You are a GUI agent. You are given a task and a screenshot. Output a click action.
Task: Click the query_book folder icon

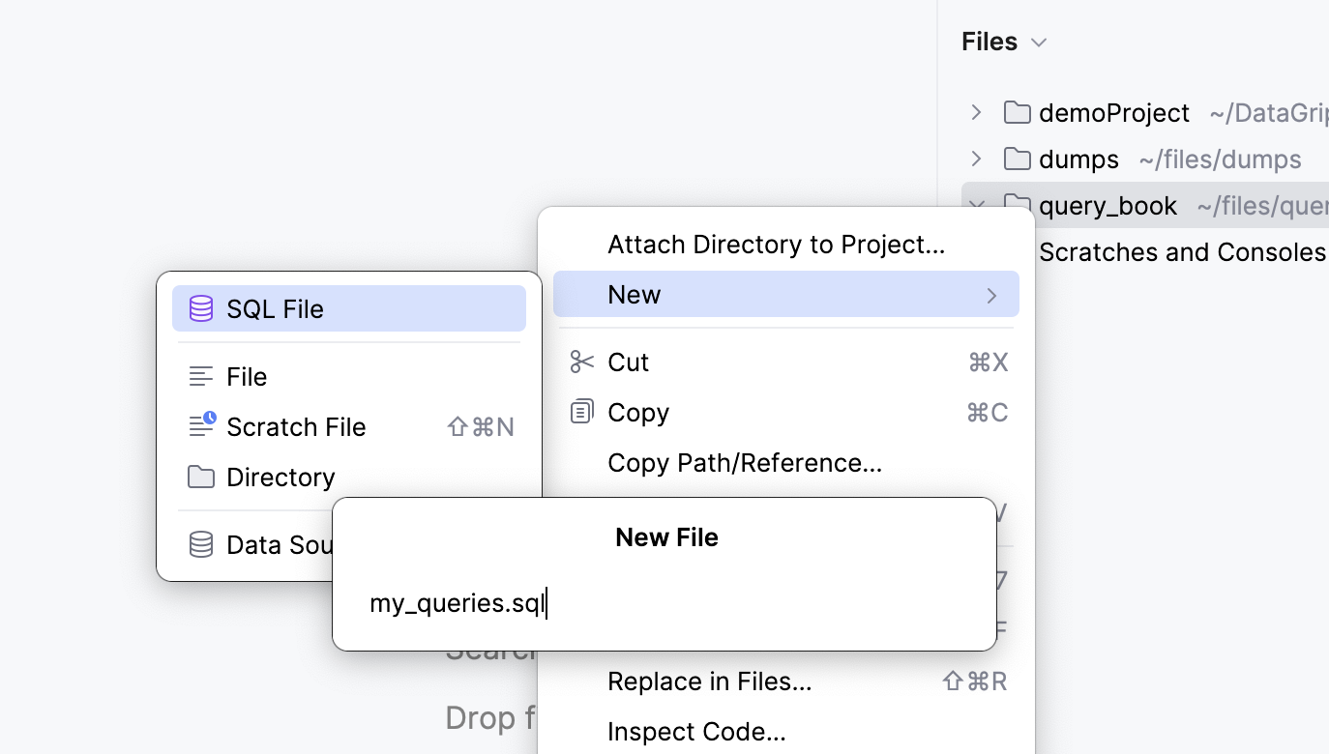pos(1017,205)
